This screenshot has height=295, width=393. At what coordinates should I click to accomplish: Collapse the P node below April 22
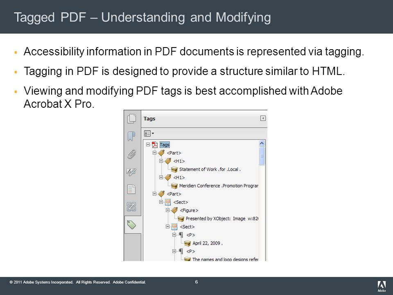[174, 251]
